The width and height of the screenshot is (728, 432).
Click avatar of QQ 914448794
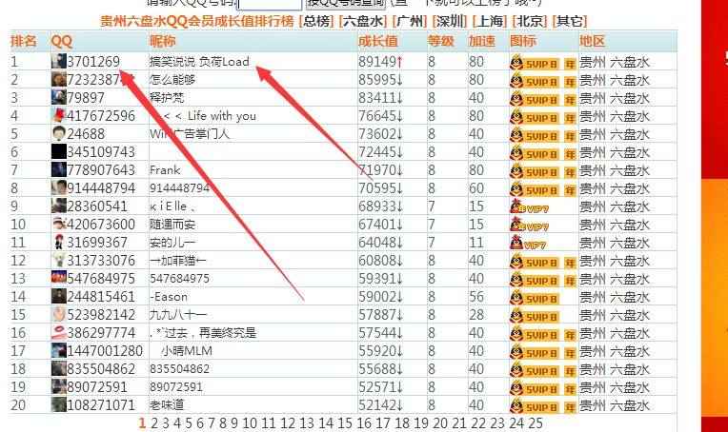(x=58, y=187)
